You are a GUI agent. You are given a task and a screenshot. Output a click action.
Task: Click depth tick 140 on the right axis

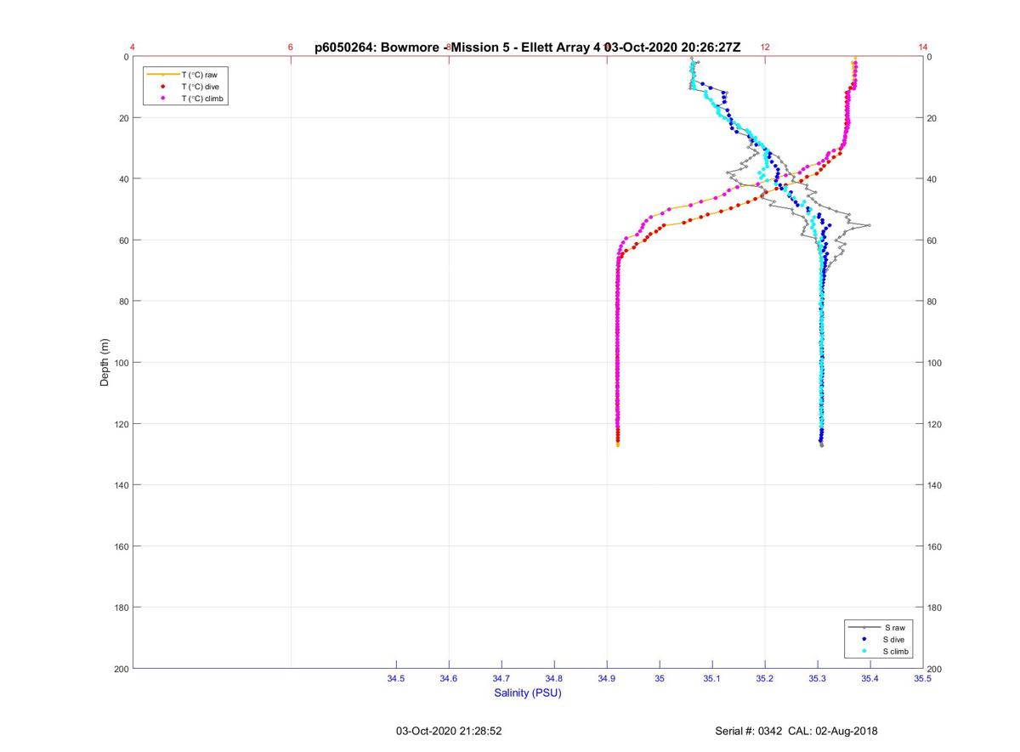tap(935, 485)
